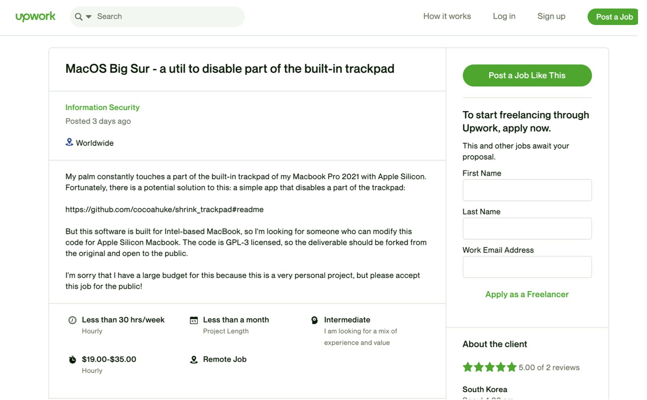Click the Post a Job button
Screen dimensions: 647x400
[x=613, y=17]
